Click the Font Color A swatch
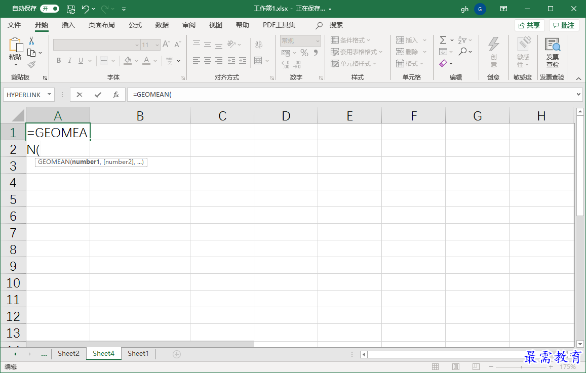The image size is (586, 373). [146, 61]
